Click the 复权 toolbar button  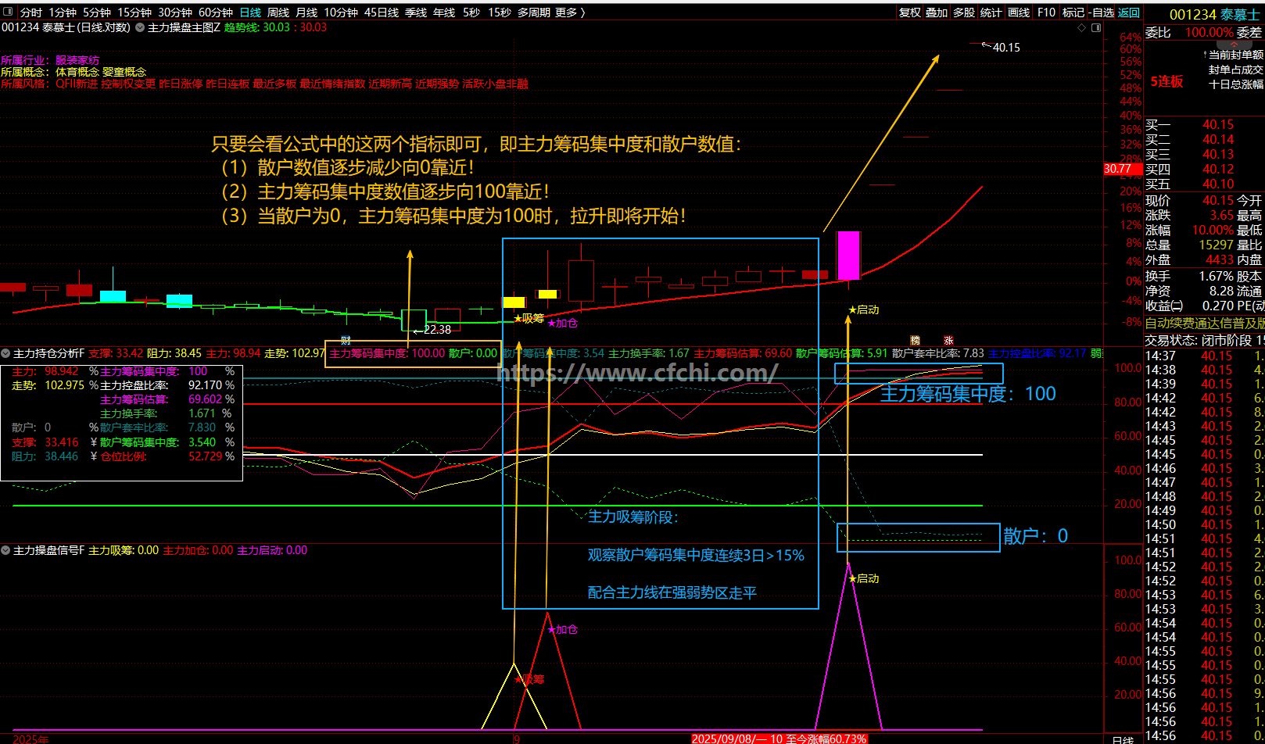coord(910,13)
